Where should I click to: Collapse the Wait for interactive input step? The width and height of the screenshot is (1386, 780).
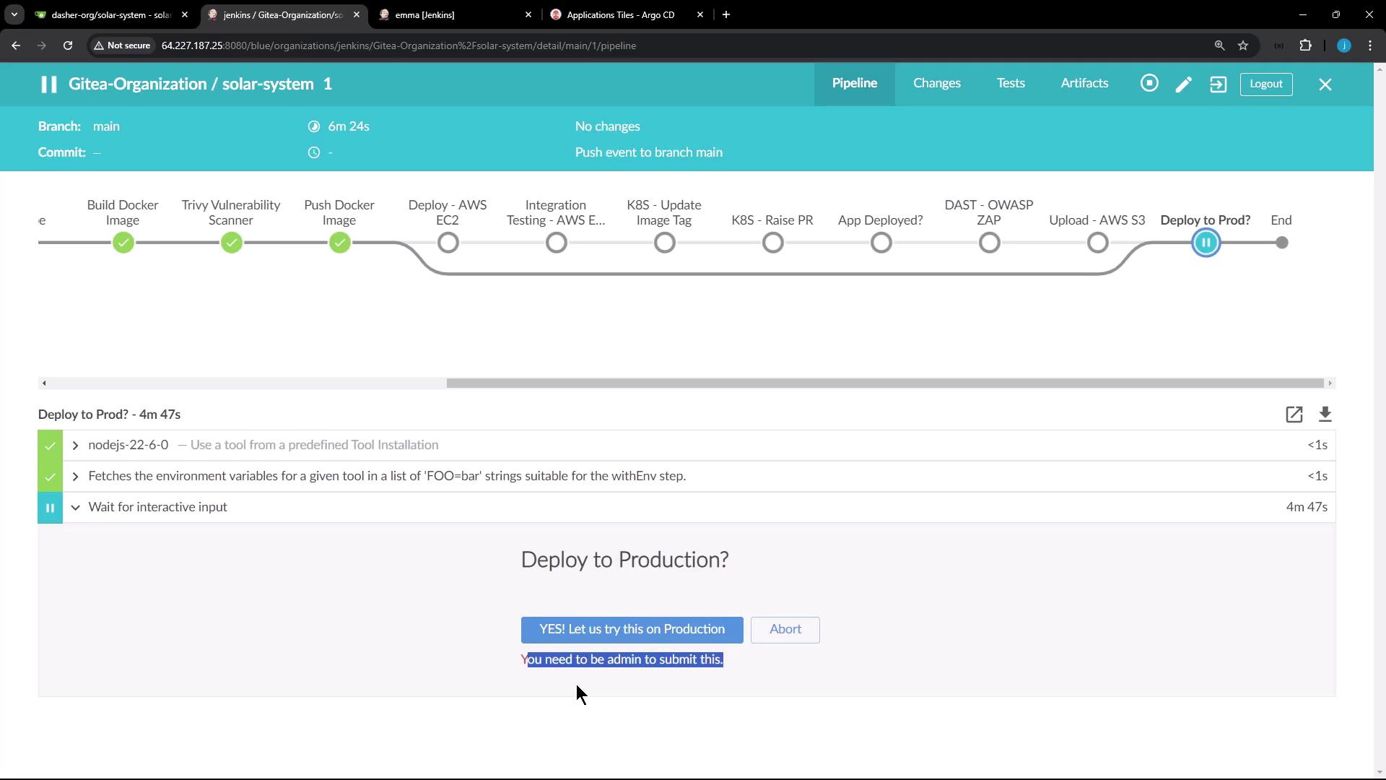75,508
